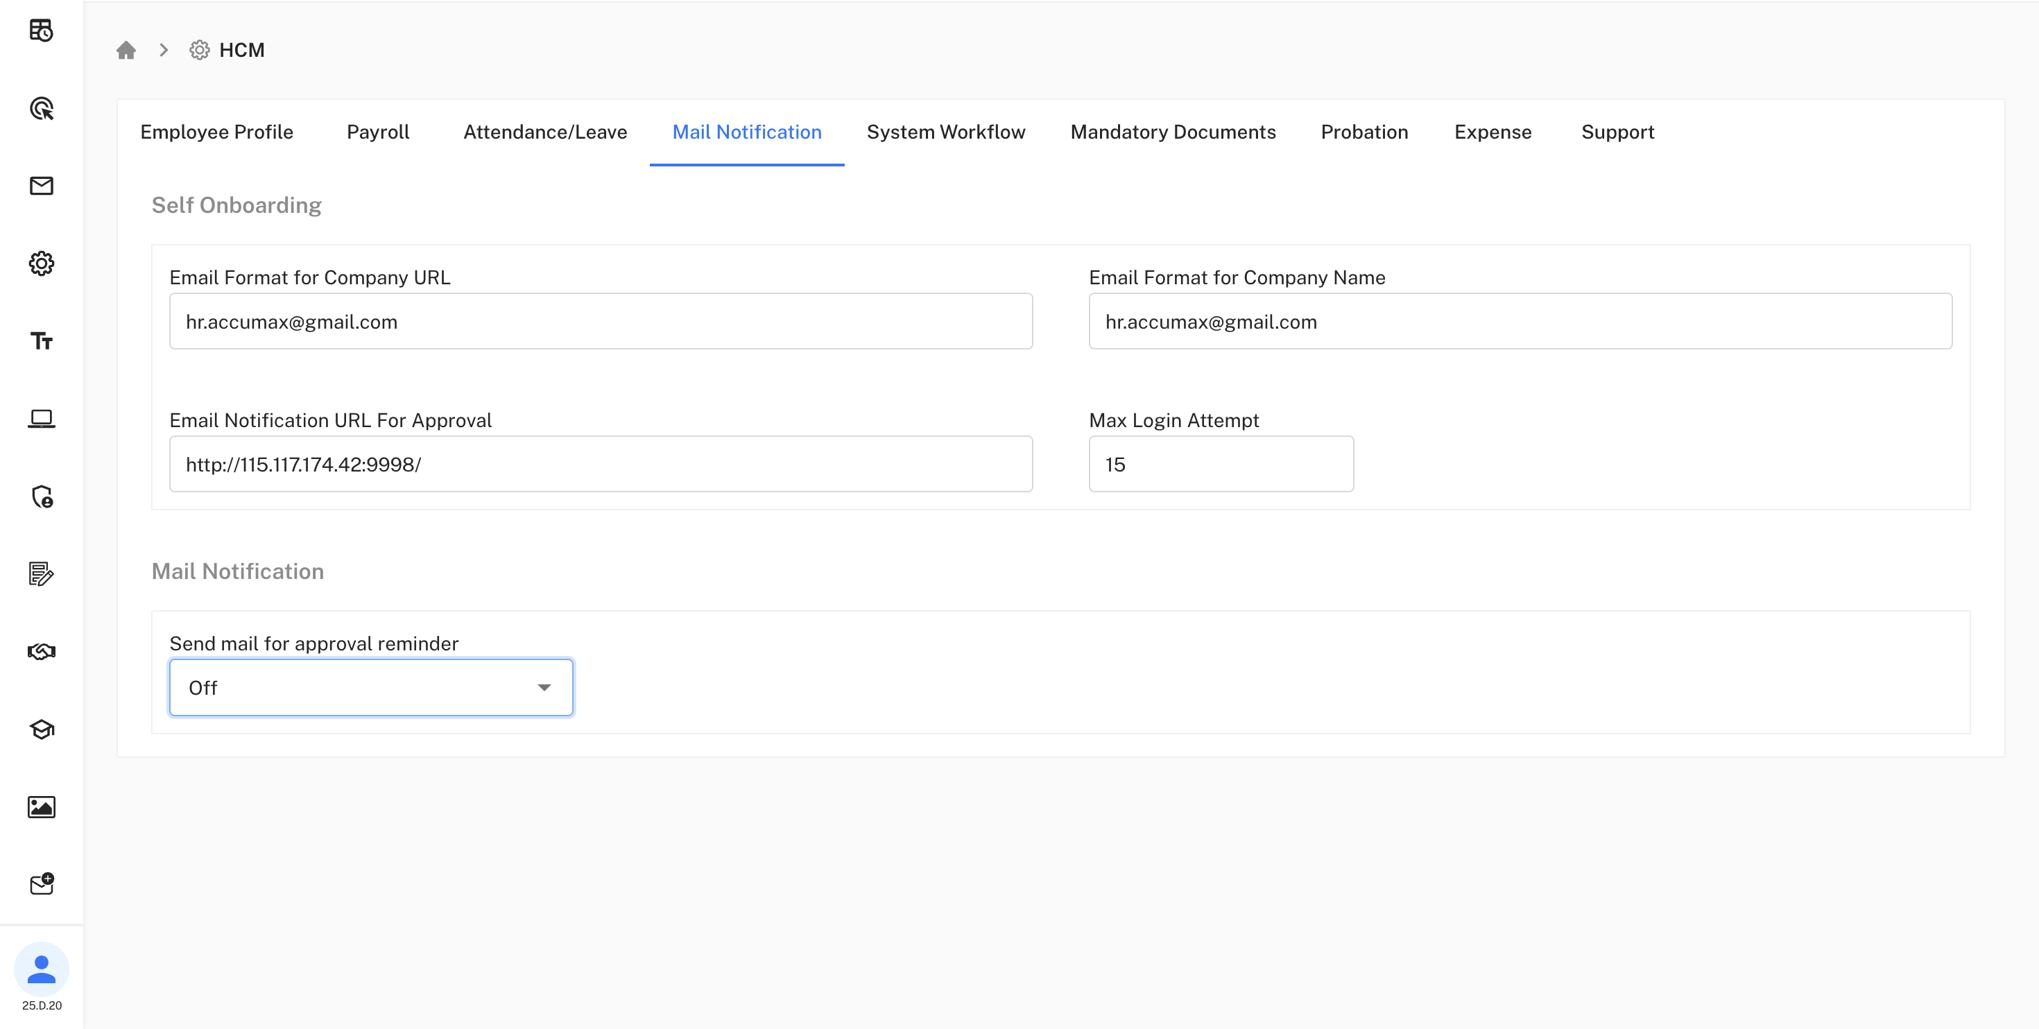Open the schedule/timesheet icon in sidebar

pos(41,30)
